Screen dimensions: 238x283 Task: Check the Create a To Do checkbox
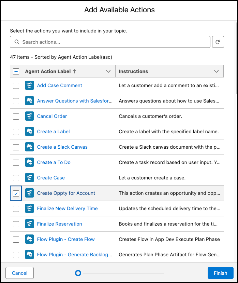tap(16, 162)
